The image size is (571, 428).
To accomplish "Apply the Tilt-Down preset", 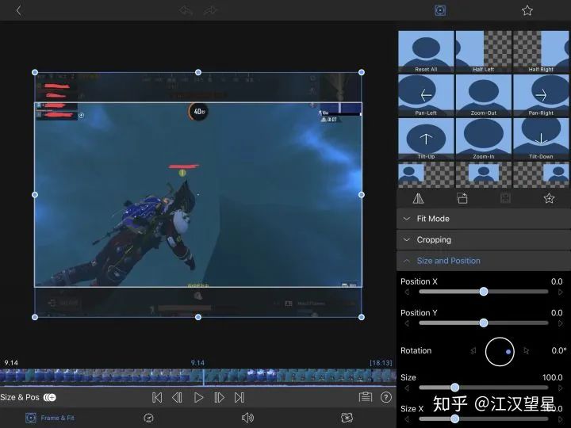I will tap(541, 139).
